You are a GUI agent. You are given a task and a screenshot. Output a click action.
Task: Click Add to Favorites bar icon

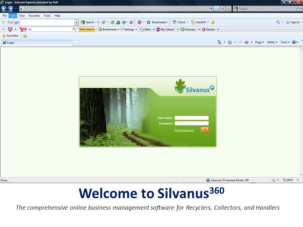(25, 36)
